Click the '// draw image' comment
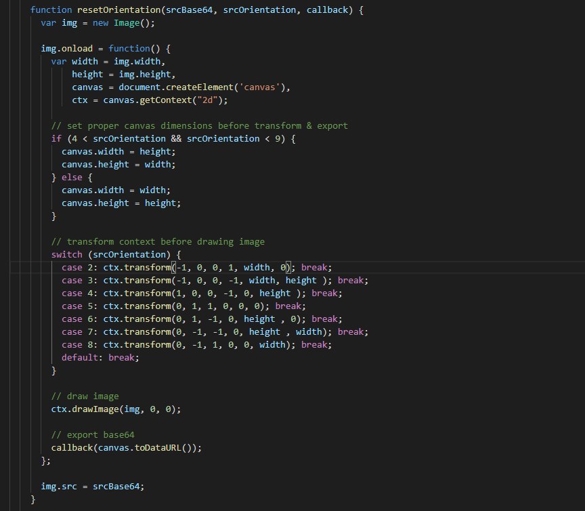This screenshot has width=585, height=511. pyautogui.click(x=85, y=396)
